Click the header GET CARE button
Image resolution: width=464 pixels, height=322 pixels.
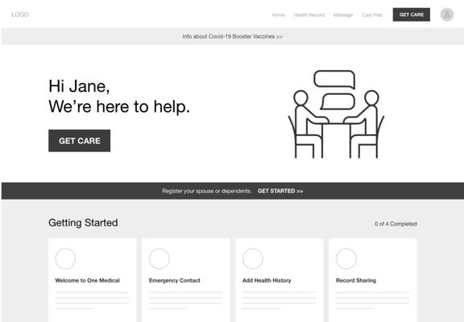412,14
